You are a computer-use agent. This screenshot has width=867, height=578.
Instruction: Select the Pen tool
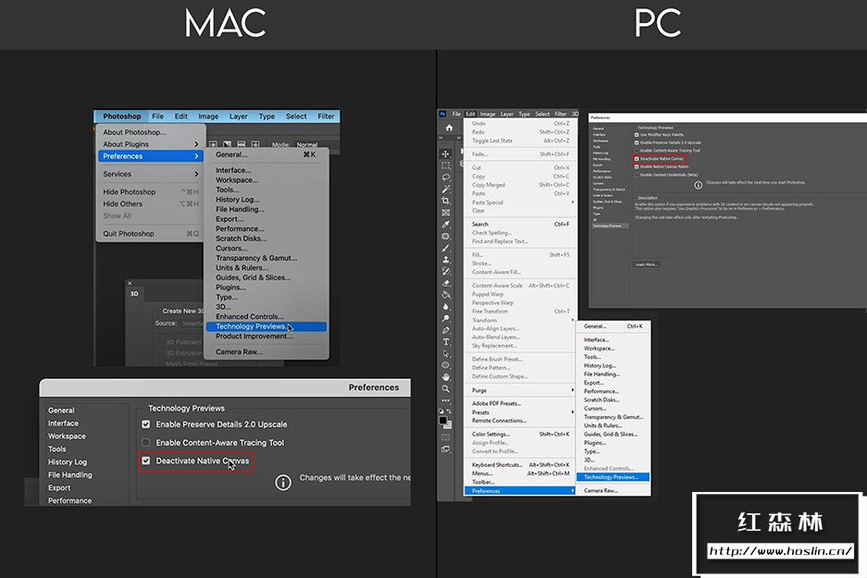point(446,330)
